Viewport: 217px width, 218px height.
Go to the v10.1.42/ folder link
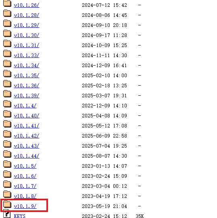(27, 136)
